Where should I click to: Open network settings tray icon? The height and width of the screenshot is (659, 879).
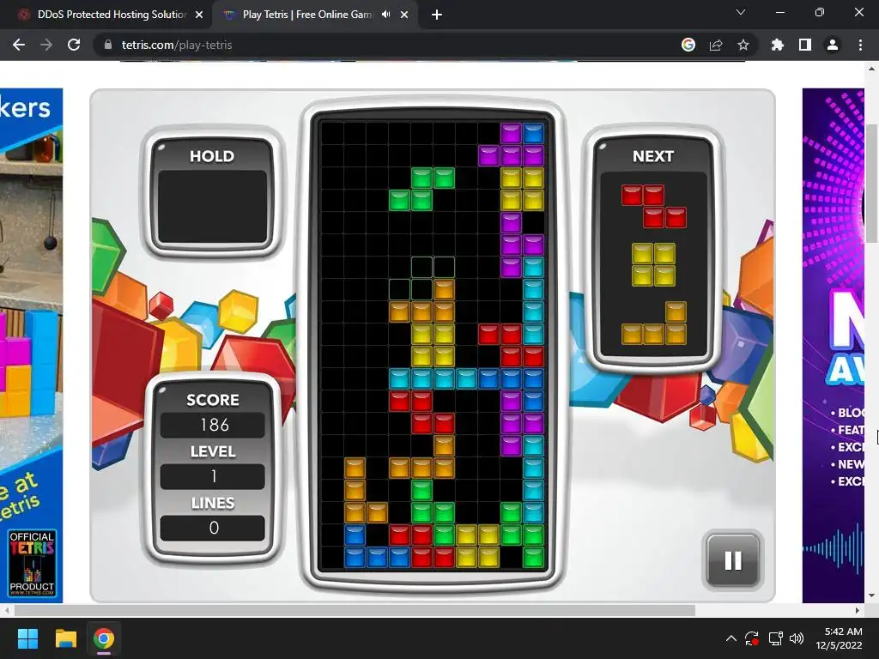pos(775,638)
